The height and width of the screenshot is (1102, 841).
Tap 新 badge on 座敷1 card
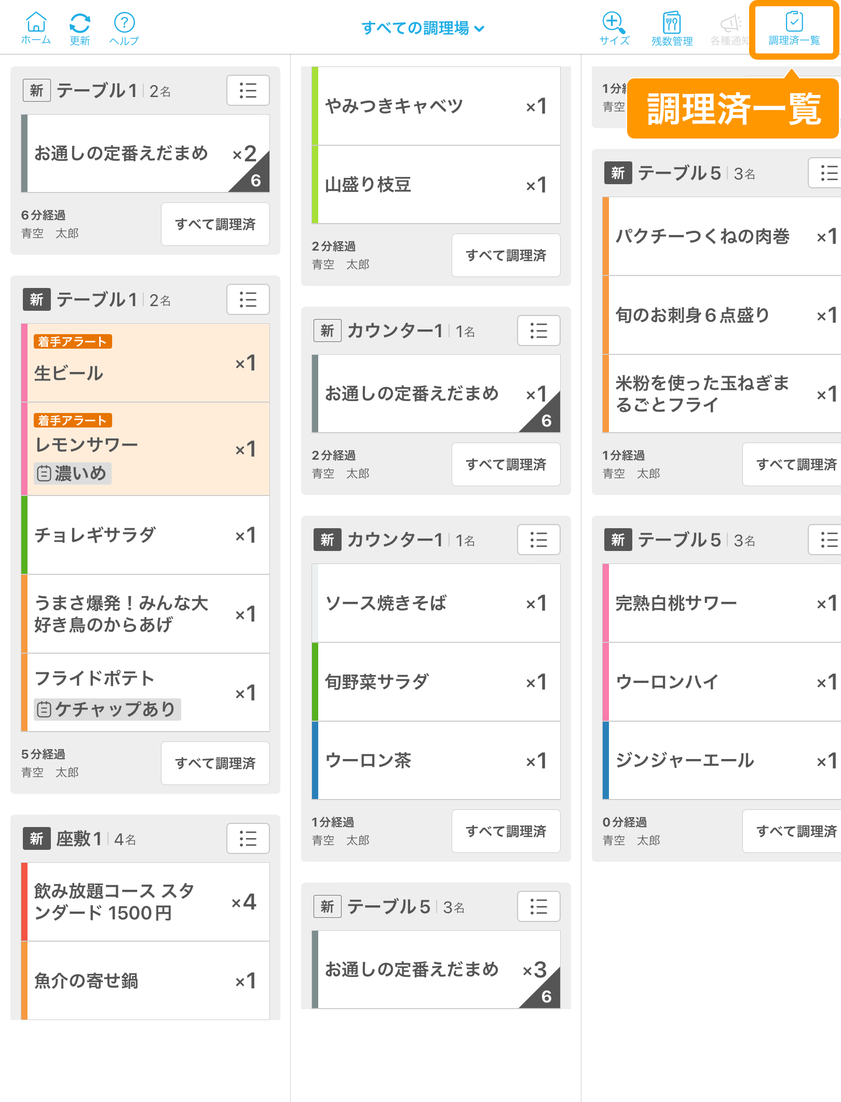[x=36, y=838]
